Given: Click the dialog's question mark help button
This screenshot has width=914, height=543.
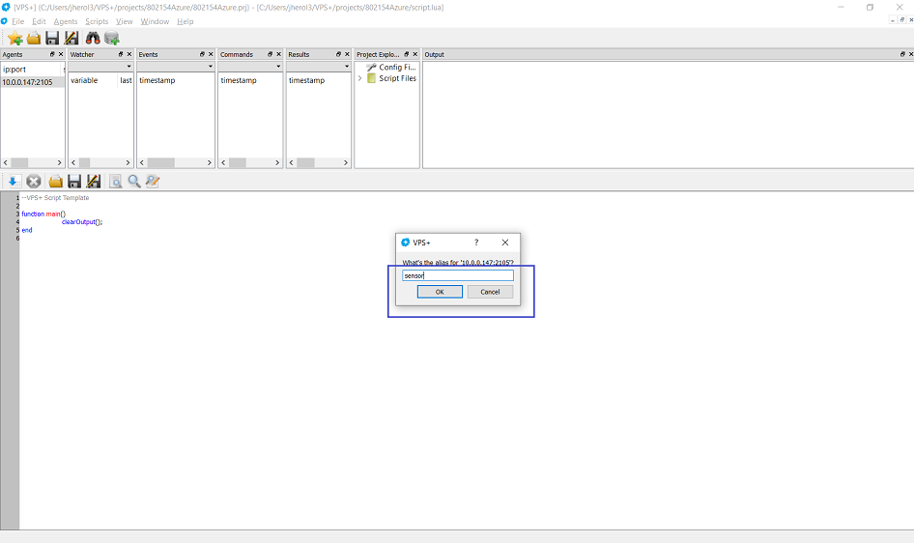Looking at the screenshot, I should click(475, 243).
